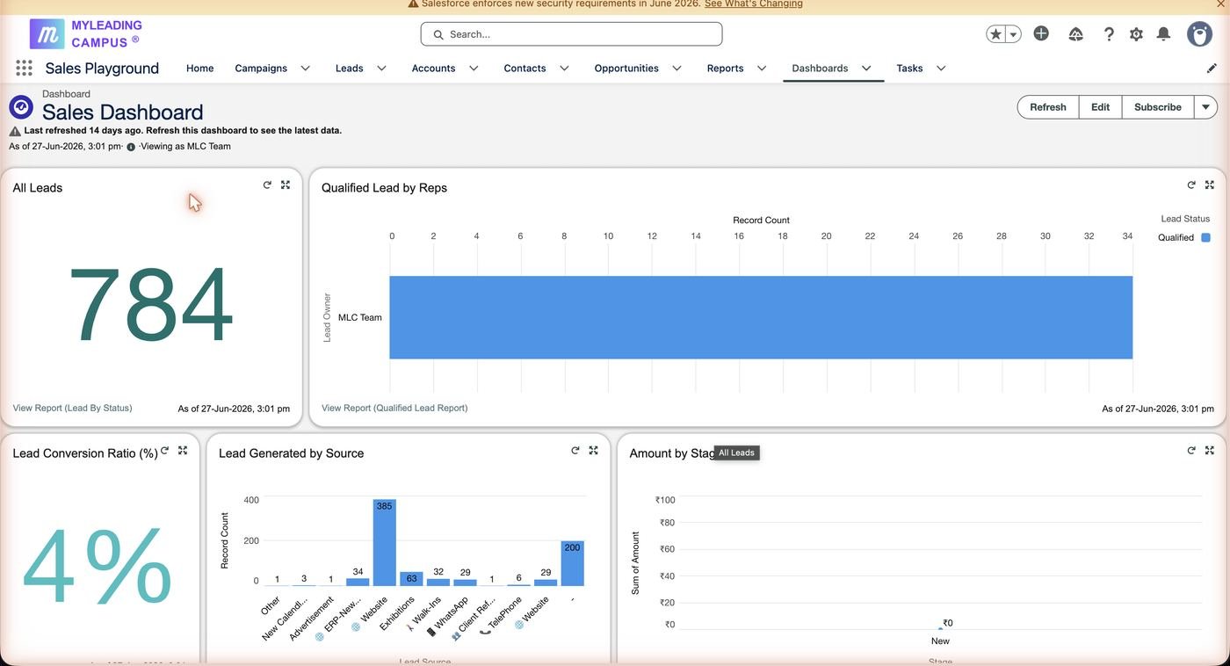The height and width of the screenshot is (666, 1230).
Task: Click the bar labeled 200 in source chart
Action: tap(573, 563)
